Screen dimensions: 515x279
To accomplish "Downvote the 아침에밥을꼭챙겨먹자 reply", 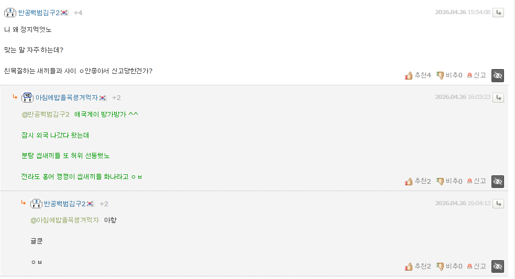I will click(449, 181).
